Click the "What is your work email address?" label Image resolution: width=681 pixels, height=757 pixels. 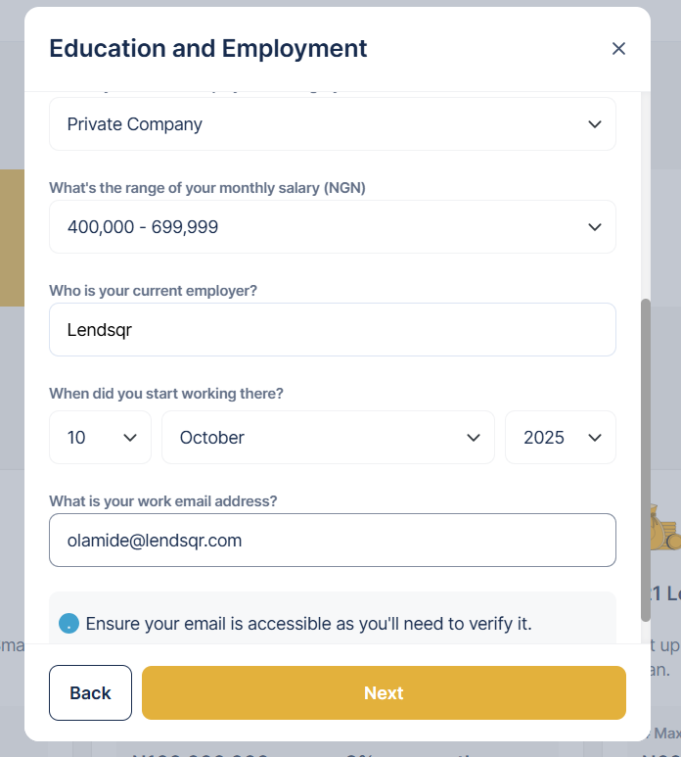(x=163, y=500)
